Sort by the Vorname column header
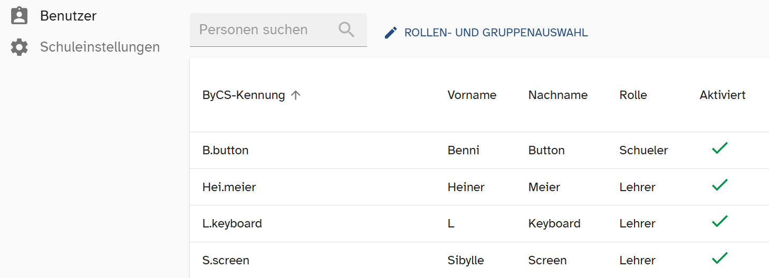 [472, 95]
